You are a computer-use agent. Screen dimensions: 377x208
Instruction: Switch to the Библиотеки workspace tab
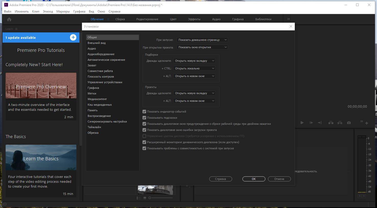coord(263,19)
